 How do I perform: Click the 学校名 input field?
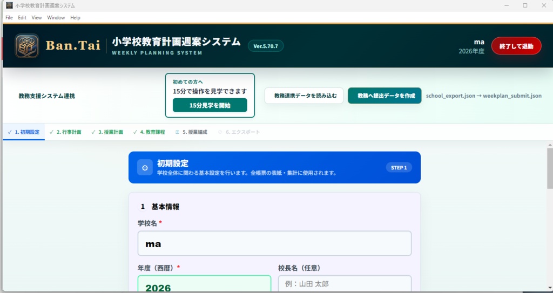[274, 244]
